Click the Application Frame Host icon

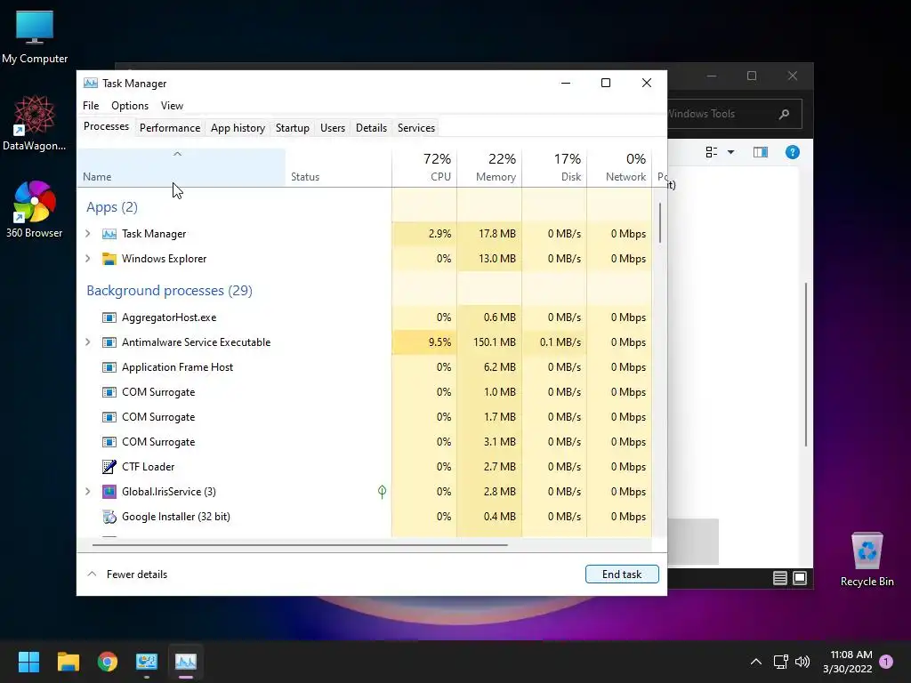tap(109, 367)
